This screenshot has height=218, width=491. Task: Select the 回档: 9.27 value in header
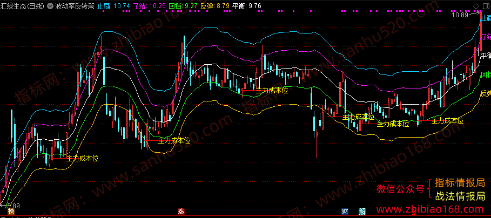pos(183,6)
